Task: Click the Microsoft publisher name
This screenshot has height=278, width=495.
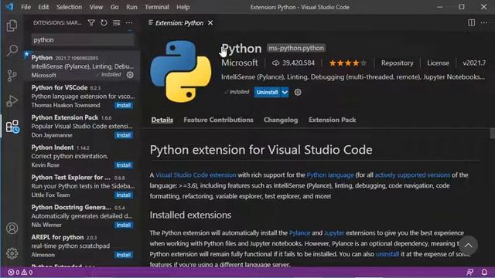Action: (240, 63)
